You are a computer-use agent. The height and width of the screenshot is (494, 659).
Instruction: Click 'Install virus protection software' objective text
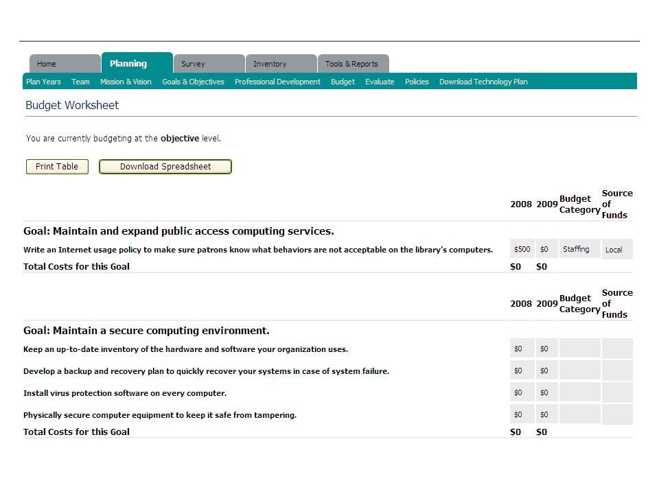coord(125,392)
